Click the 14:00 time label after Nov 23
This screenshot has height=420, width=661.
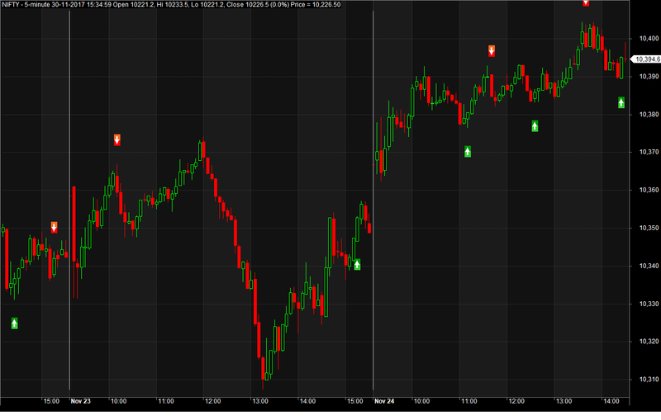(x=307, y=402)
